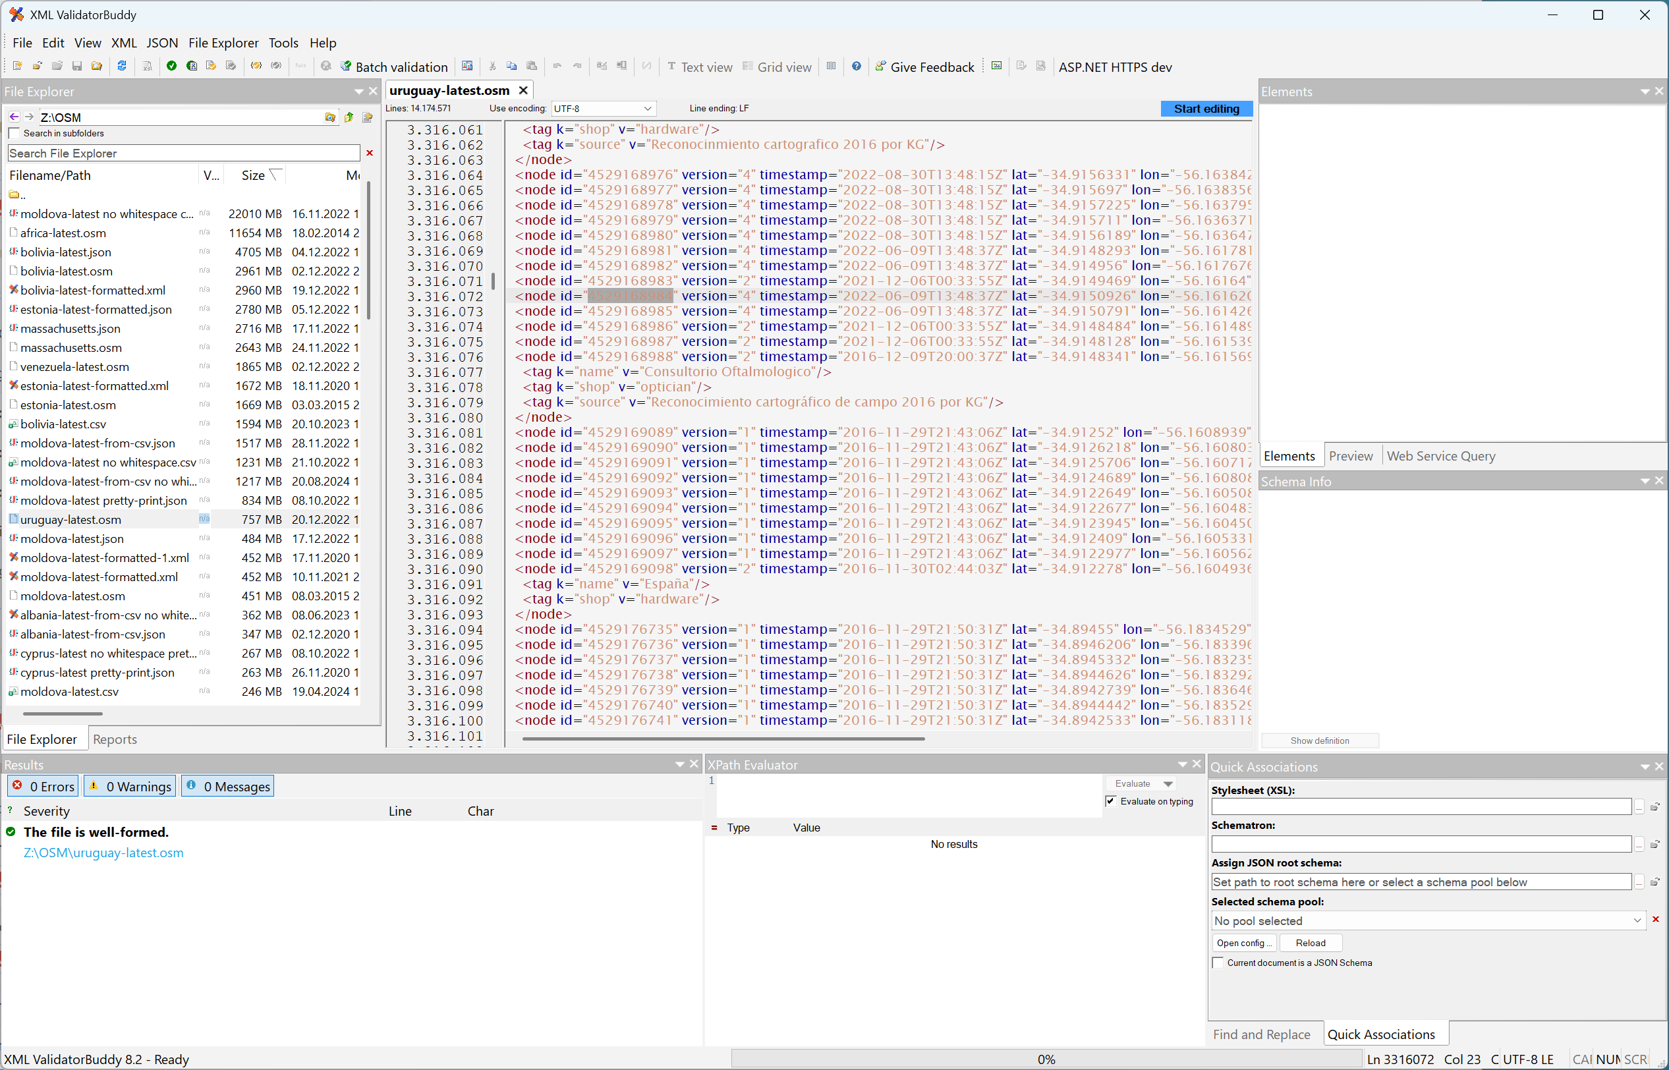Close the uruguay-latest.osm document tab
This screenshot has width=1669, height=1070.
click(x=523, y=90)
